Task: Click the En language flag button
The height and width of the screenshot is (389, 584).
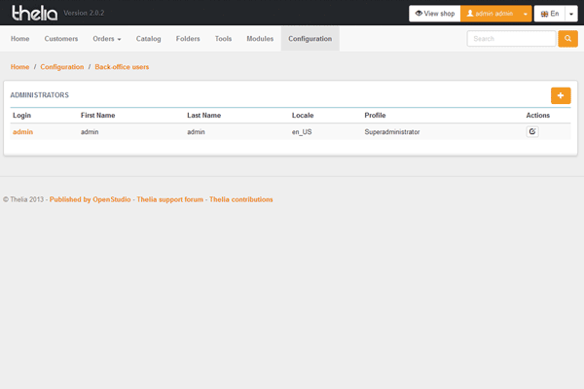Action: 549,14
